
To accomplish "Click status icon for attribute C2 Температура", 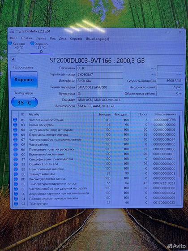I will tap(16, 203).
